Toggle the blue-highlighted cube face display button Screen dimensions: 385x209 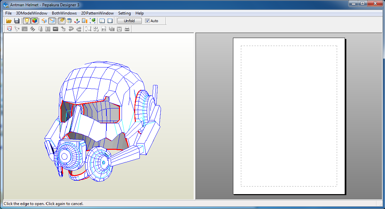pyautogui.click(x=52, y=21)
